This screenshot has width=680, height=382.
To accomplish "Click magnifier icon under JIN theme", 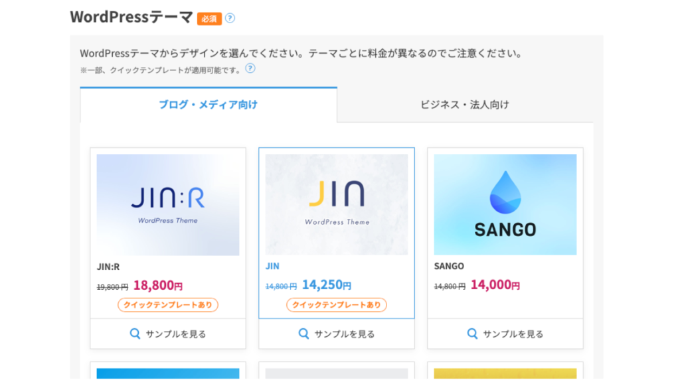I will point(303,334).
